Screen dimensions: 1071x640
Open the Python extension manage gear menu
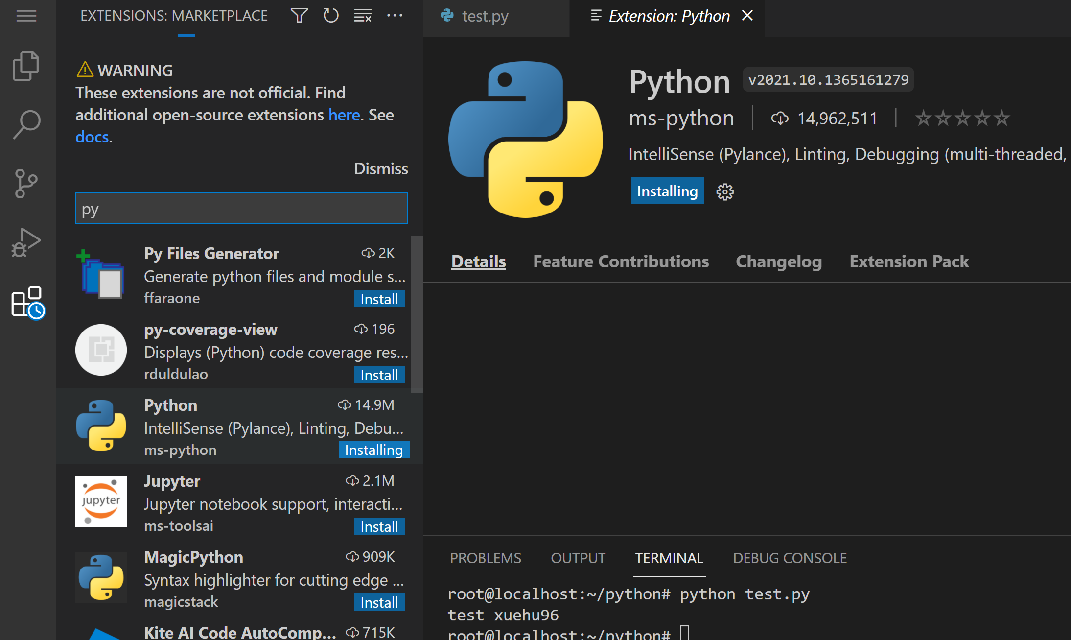pyautogui.click(x=725, y=191)
